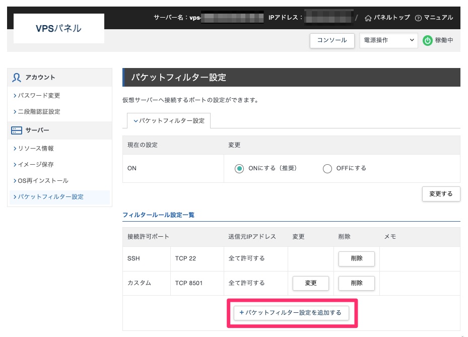Go to リソース情報 page

tap(36, 149)
